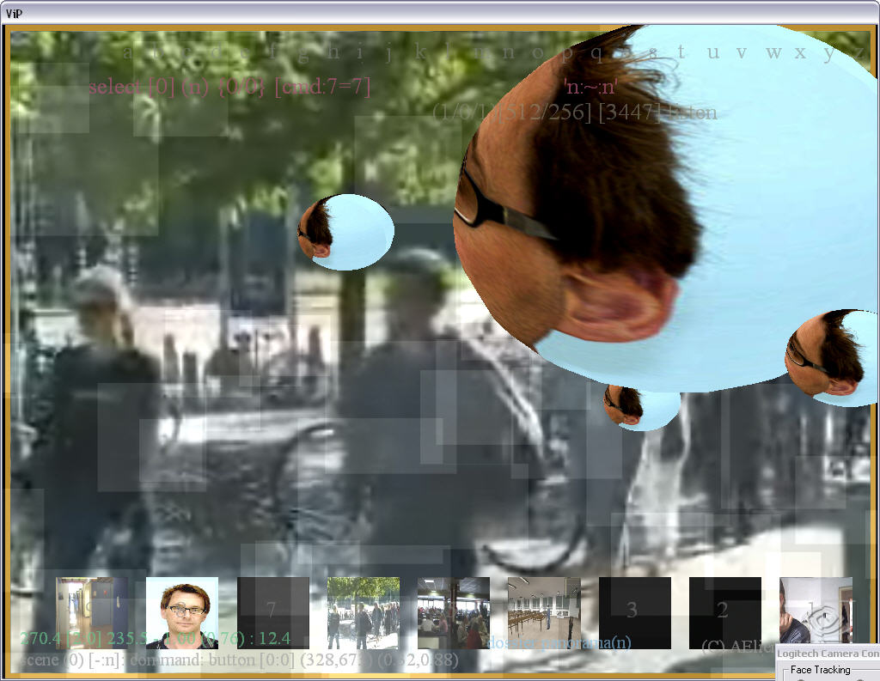Select the small head sphere in scene center
Viewport: 880px width, 681px height.
(x=345, y=232)
